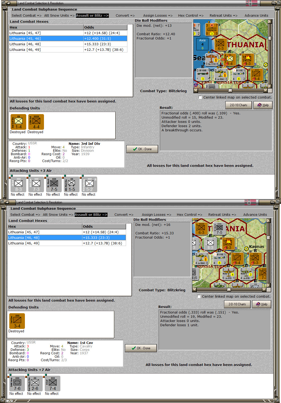
Task: Select the 3-4 cavalry counter on lower map
Action: tap(238, 258)
